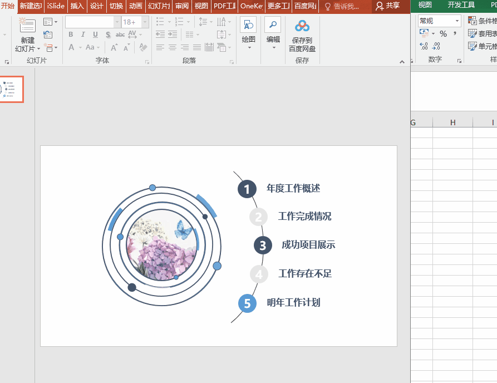497x383 pixels.
Task: Click the Distributed alignment icon
Action: click(209, 47)
